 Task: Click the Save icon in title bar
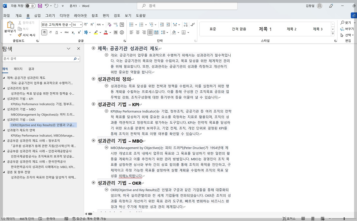40,6
